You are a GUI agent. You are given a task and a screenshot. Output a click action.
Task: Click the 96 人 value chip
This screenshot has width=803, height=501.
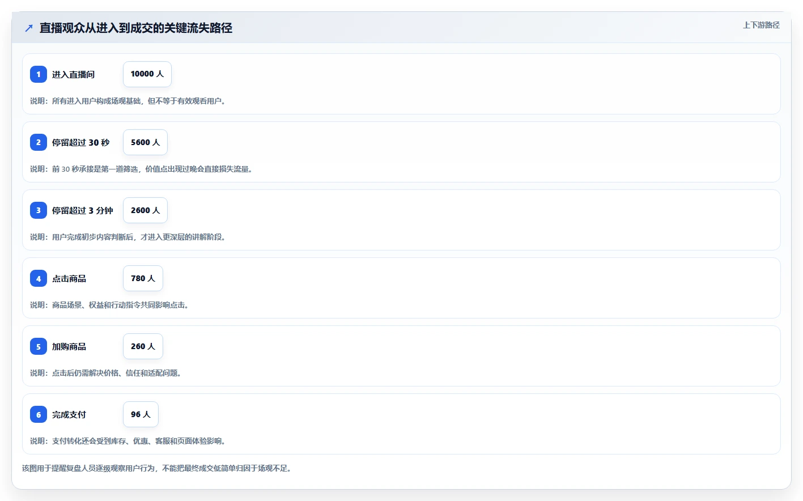(x=141, y=414)
